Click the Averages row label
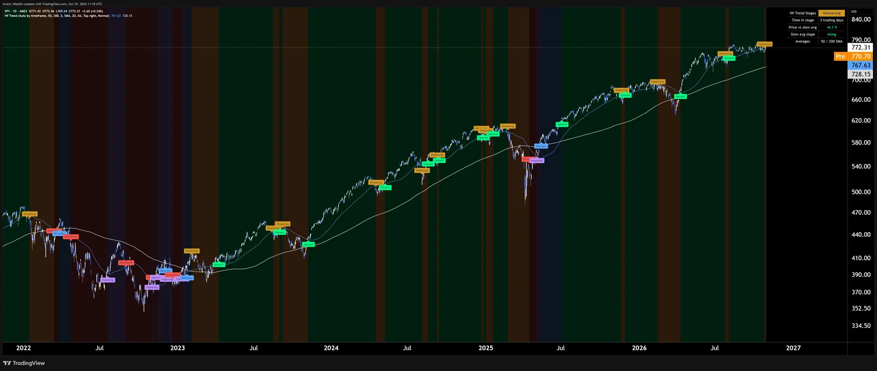This screenshot has width=877, height=371. 802,42
